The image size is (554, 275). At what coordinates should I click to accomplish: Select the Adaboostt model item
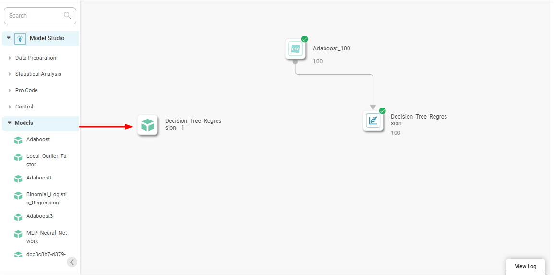39,178
